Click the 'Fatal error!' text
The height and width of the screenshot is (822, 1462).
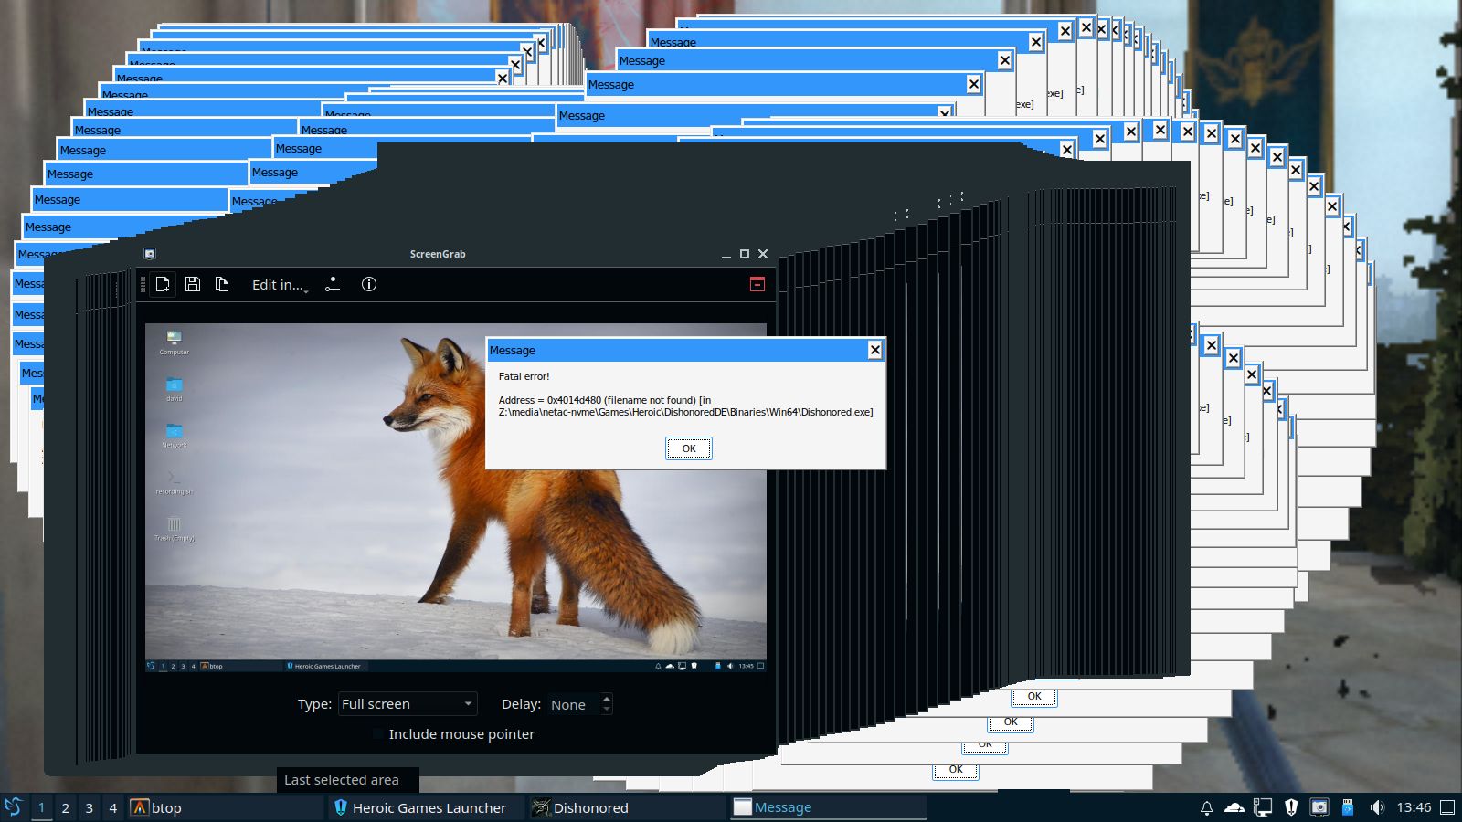tap(524, 376)
